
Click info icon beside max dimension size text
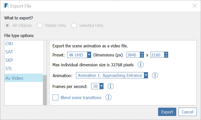[141, 65]
